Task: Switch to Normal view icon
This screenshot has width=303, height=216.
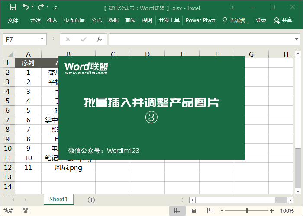Action: 177,211
